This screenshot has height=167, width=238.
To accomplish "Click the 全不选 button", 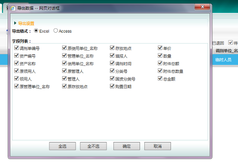I will tap(93, 146).
